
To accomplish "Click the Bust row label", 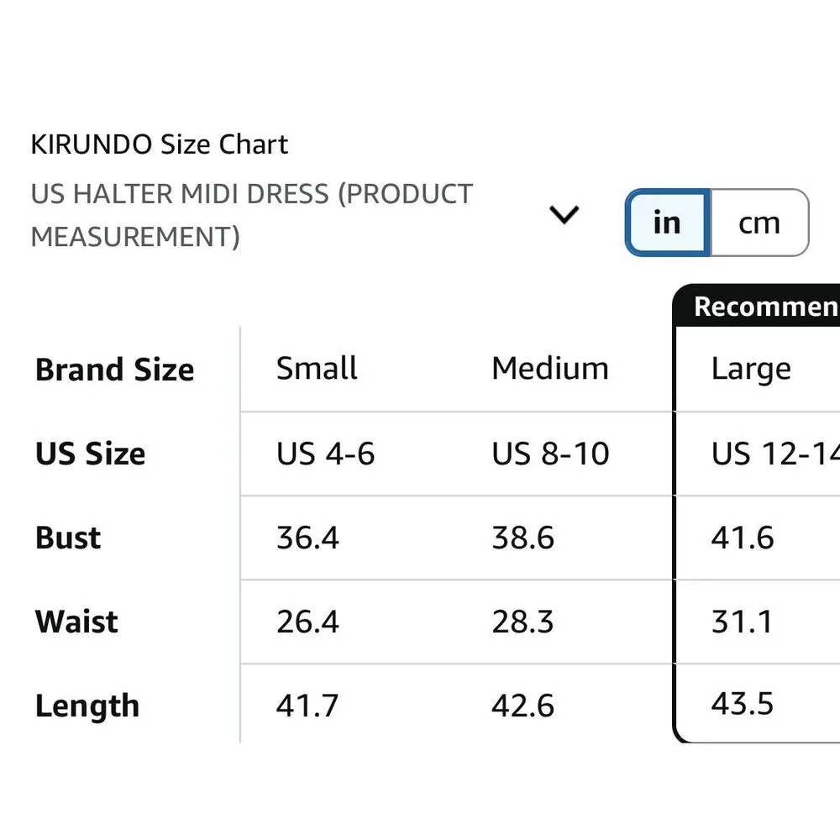I will pyautogui.click(x=68, y=538).
